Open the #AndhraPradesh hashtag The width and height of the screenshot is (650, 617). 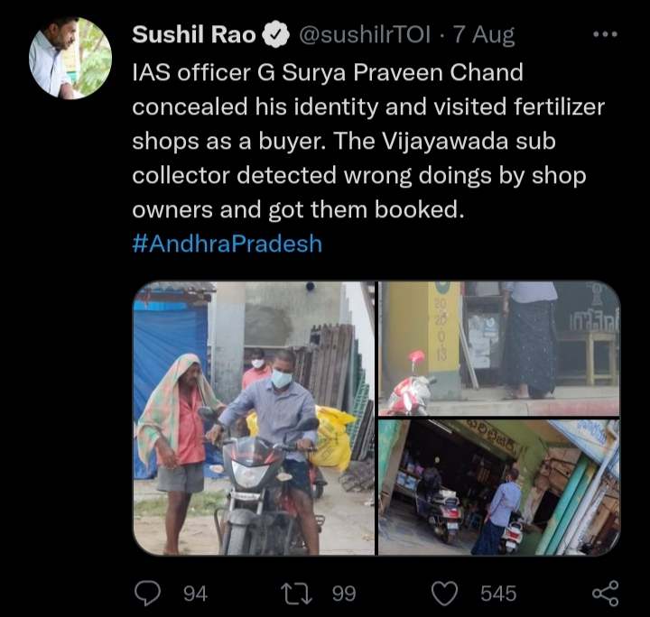point(227,244)
